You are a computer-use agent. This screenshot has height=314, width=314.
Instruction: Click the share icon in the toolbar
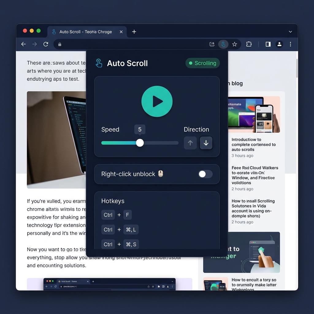click(212, 44)
